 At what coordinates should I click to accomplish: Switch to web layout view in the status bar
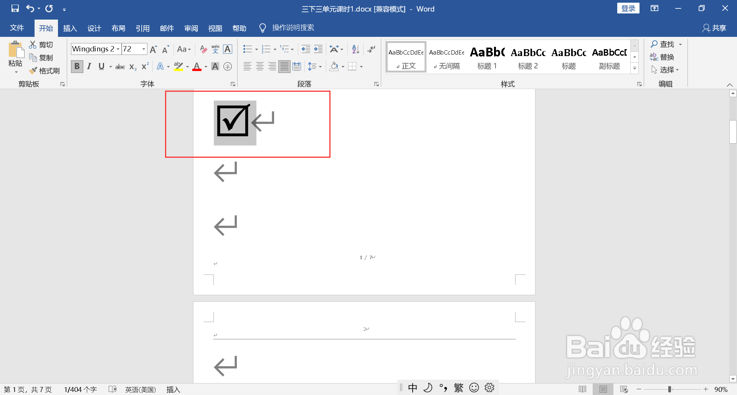point(624,389)
